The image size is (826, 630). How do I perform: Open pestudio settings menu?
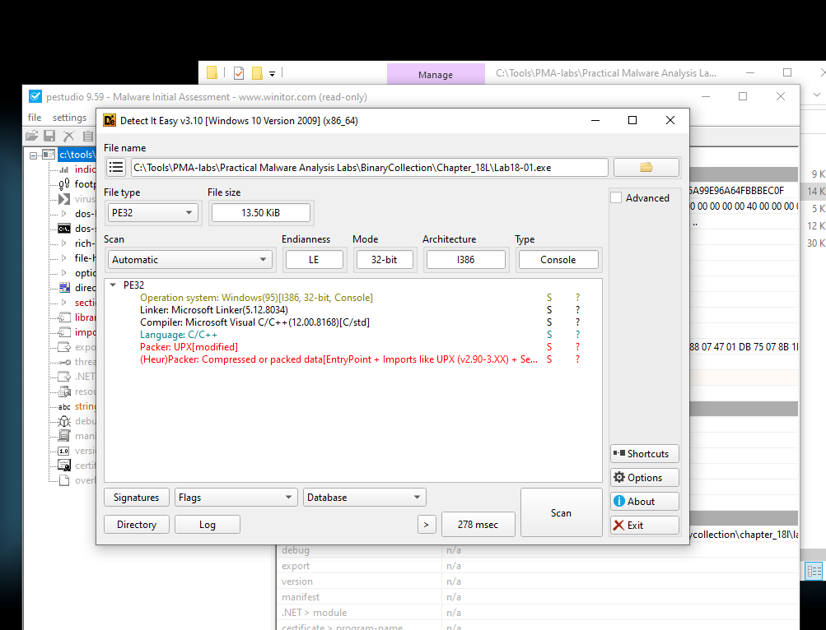point(69,118)
